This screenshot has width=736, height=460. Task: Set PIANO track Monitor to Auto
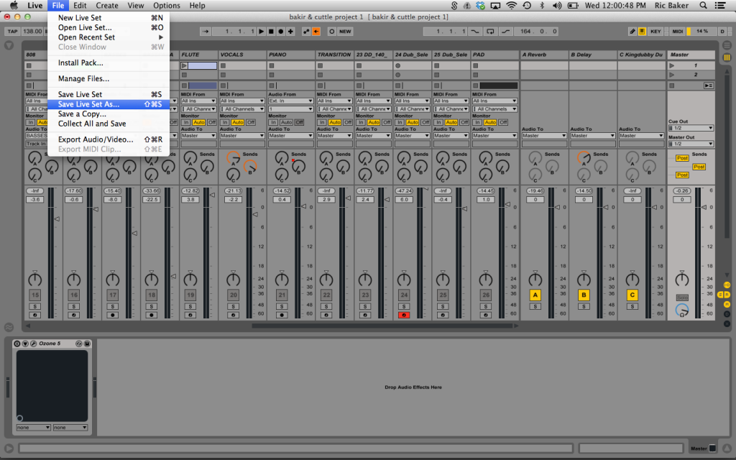click(286, 122)
